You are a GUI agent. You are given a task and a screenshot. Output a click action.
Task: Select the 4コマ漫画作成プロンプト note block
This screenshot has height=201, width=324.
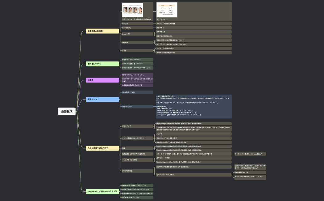[193, 106]
